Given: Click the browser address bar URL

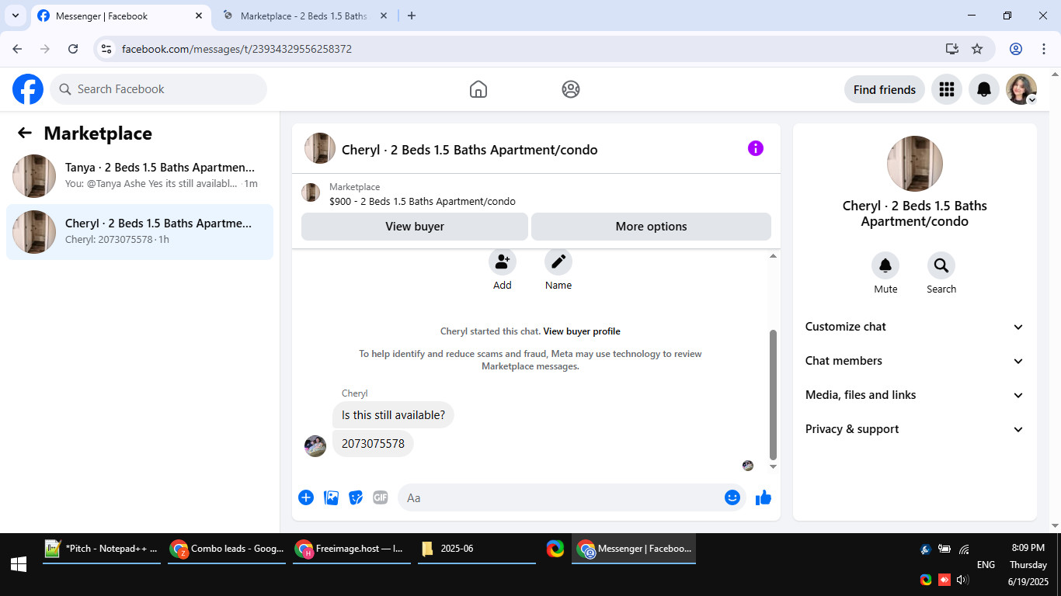Looking at the screenshot, I should pos(237,49).
